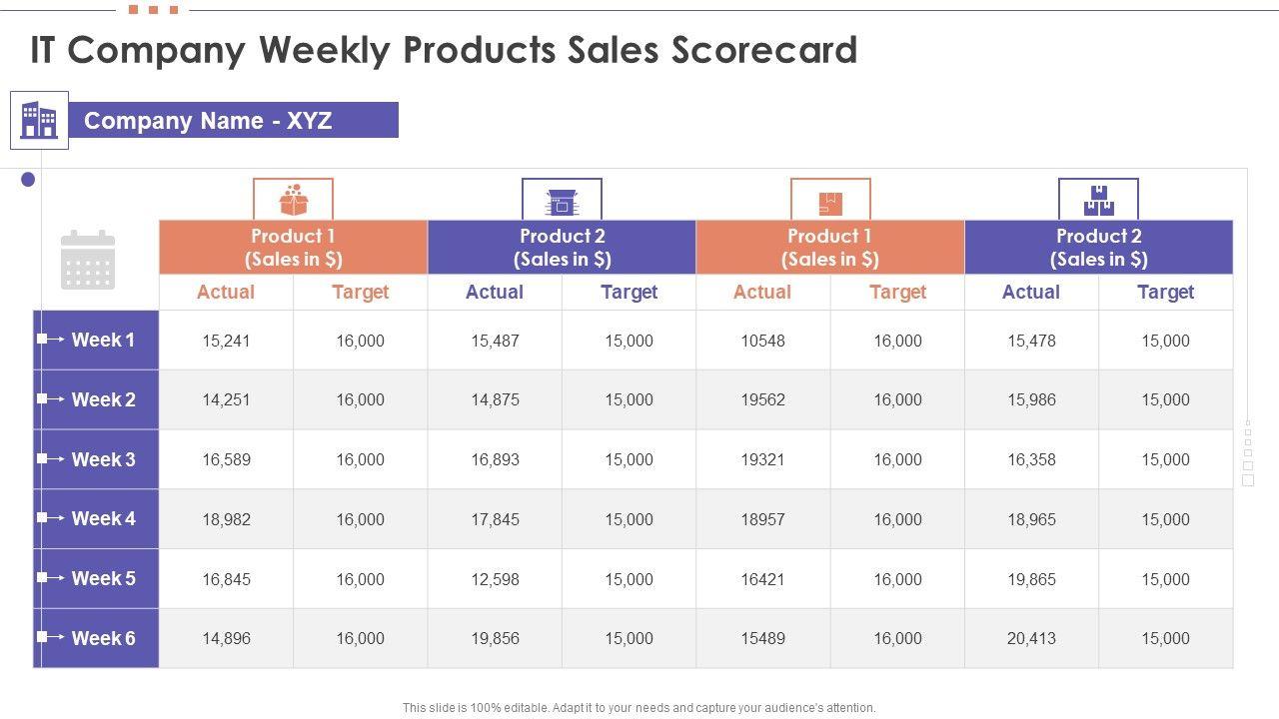Click the first Actual column header
Image resolution: width=1279 pixels, height=719 pixels.
pos(226,292)
